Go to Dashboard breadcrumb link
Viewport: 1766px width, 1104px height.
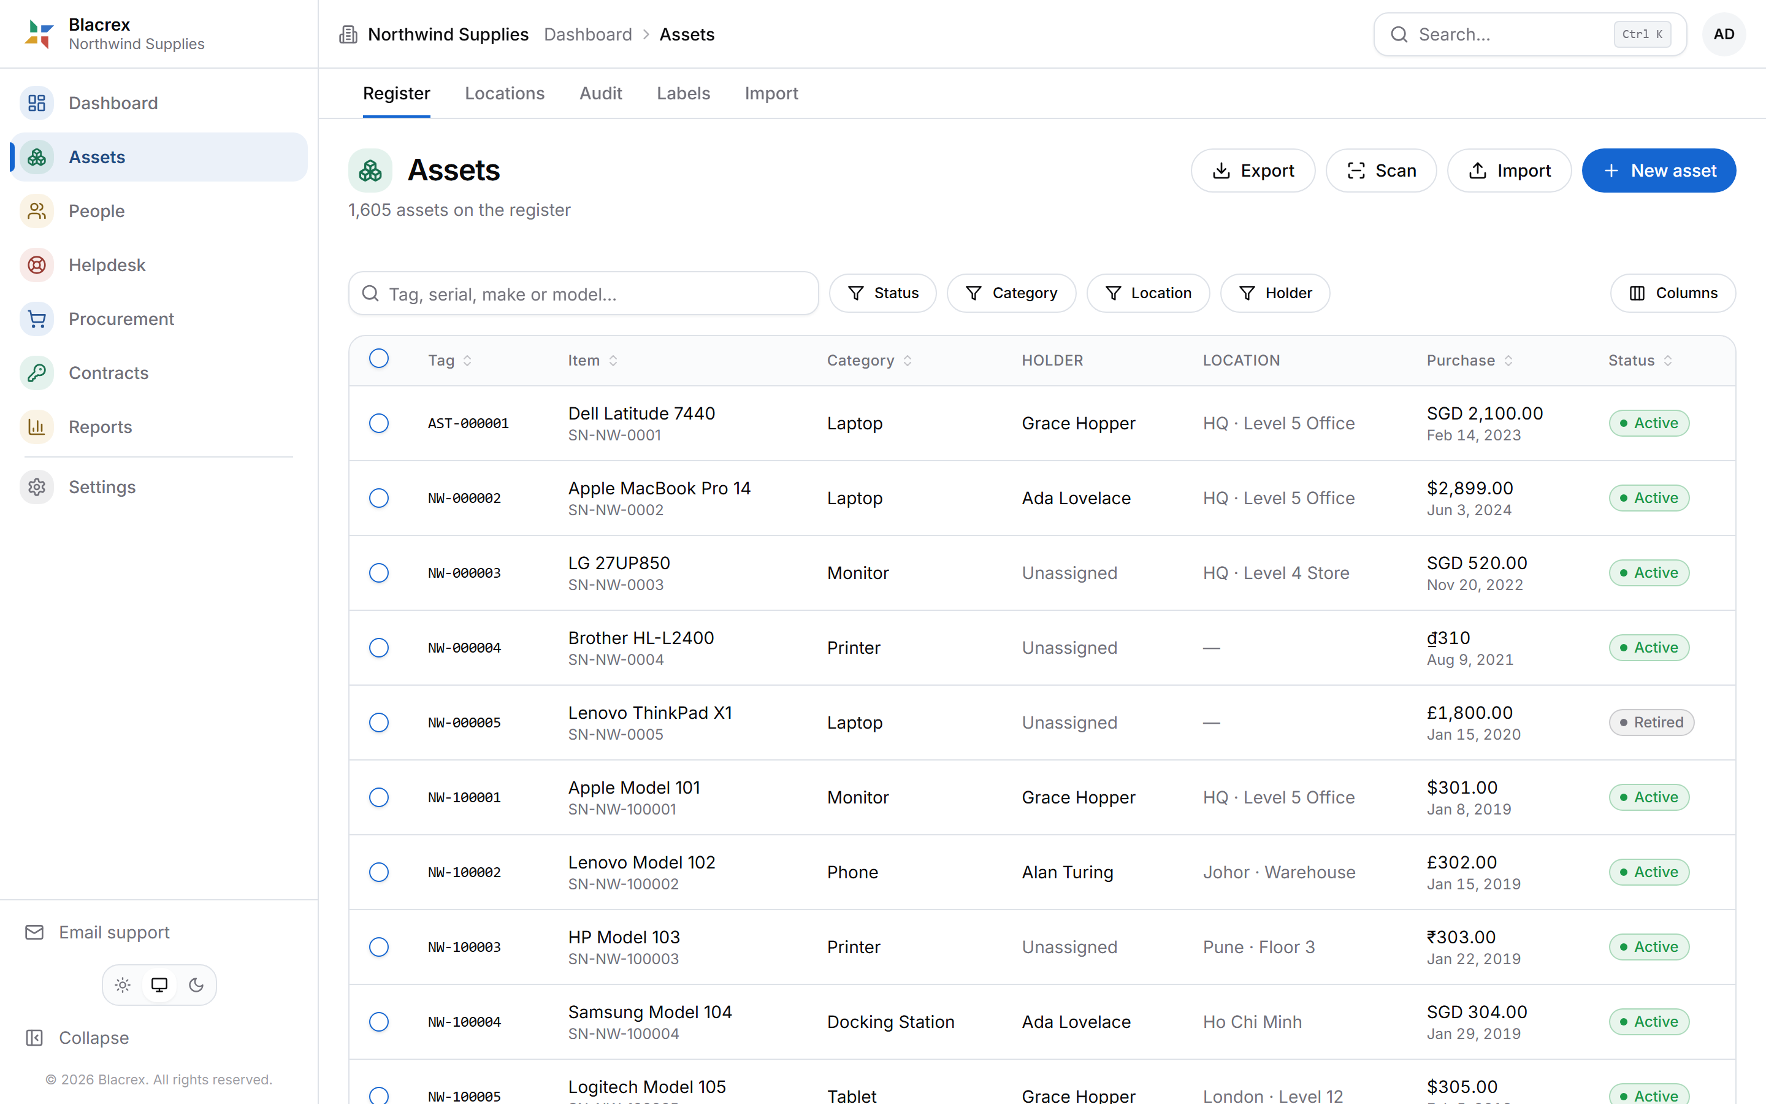point(588,34)
